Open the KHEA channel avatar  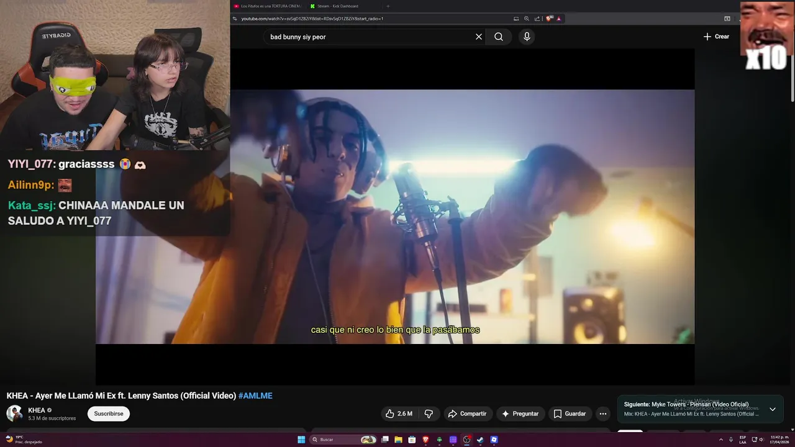pos(15,413)
